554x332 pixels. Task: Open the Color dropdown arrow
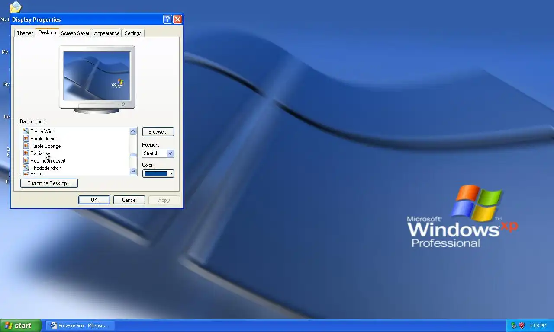(171, 174)
